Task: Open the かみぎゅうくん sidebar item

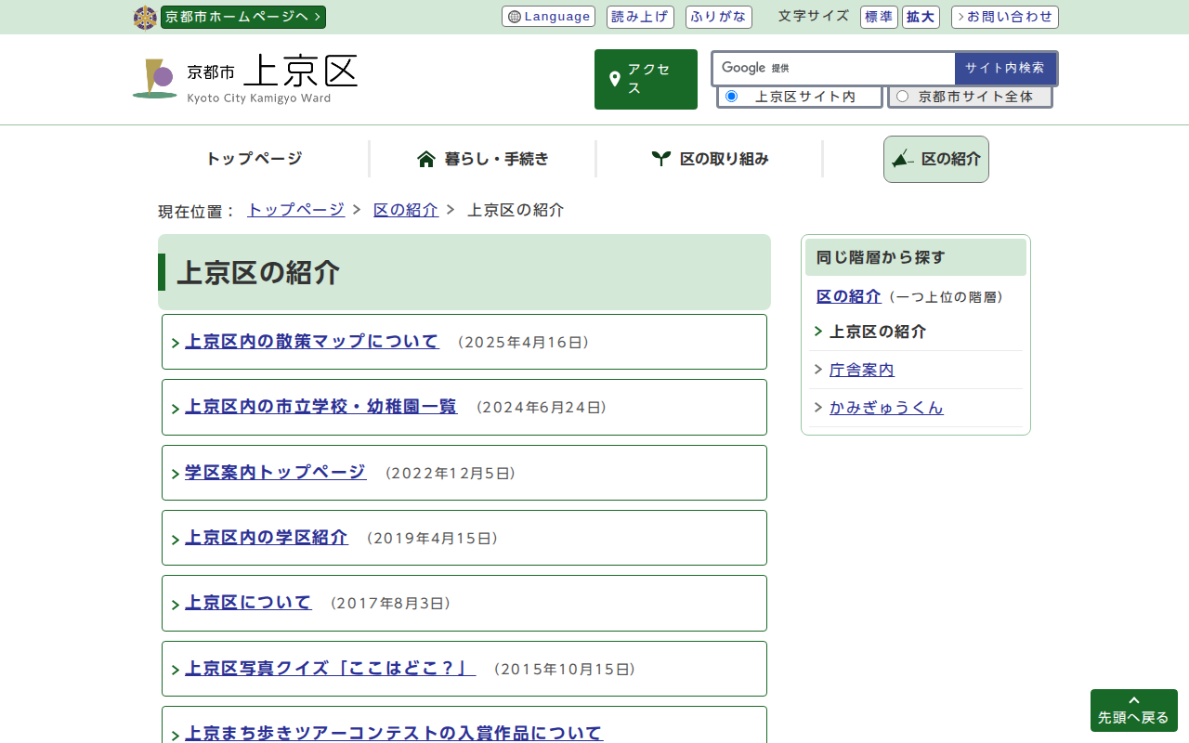Action: pos(885,408)
